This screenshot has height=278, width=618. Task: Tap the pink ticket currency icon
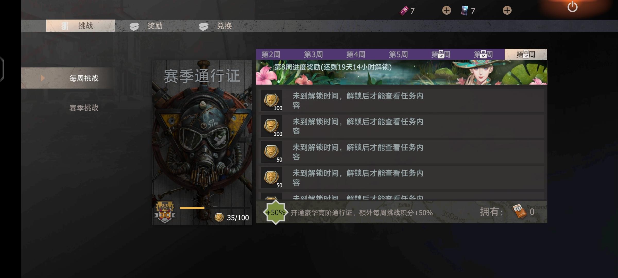click(404, 11)
